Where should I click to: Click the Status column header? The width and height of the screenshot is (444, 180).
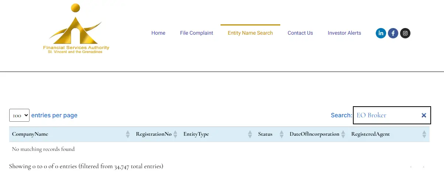(271, 134)
